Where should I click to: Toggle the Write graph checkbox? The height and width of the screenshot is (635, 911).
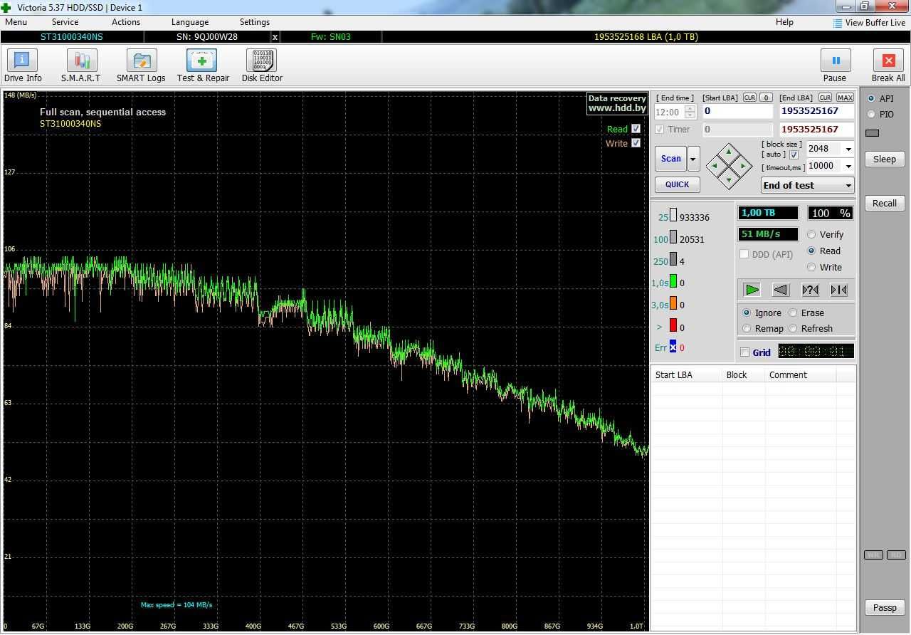(636, 143)
